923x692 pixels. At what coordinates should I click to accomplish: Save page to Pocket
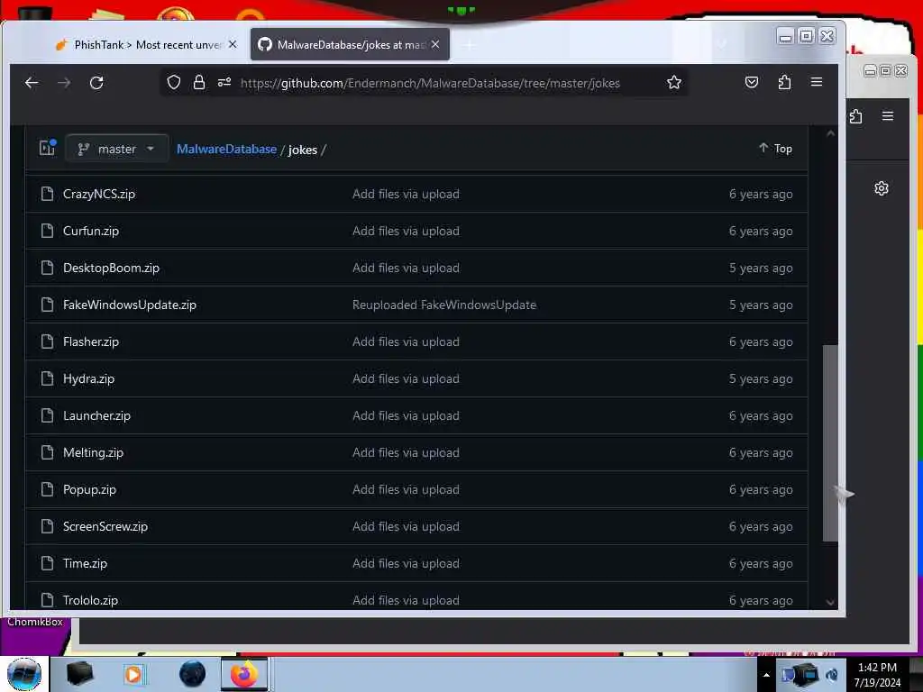point(752,82)
